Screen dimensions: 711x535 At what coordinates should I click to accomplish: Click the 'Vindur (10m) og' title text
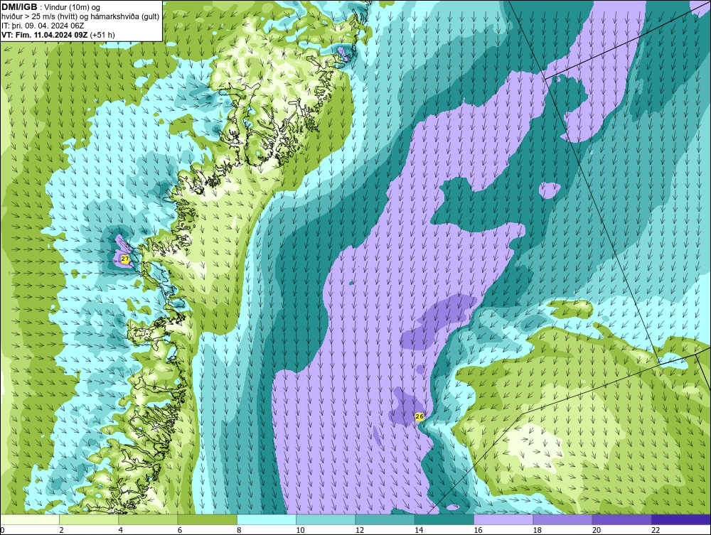pos(73,8)
